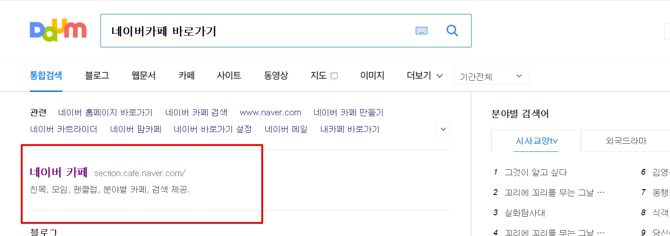670x236 pixels.
Task: Select the 통합검색 tab
Action: click(46, 76)
